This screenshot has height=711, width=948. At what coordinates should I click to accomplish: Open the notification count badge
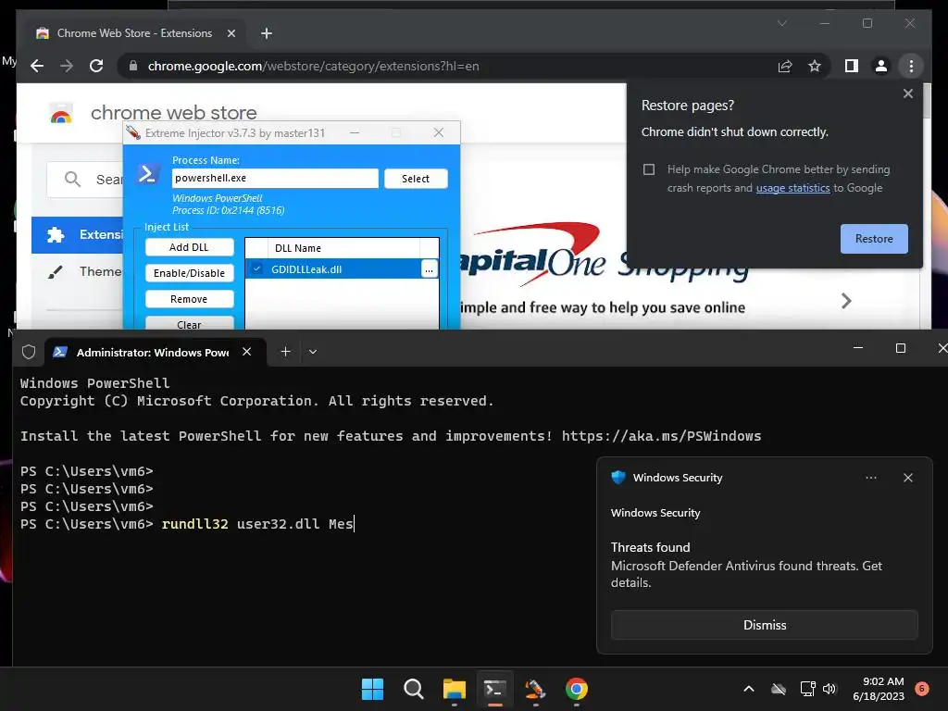(922, 689)
